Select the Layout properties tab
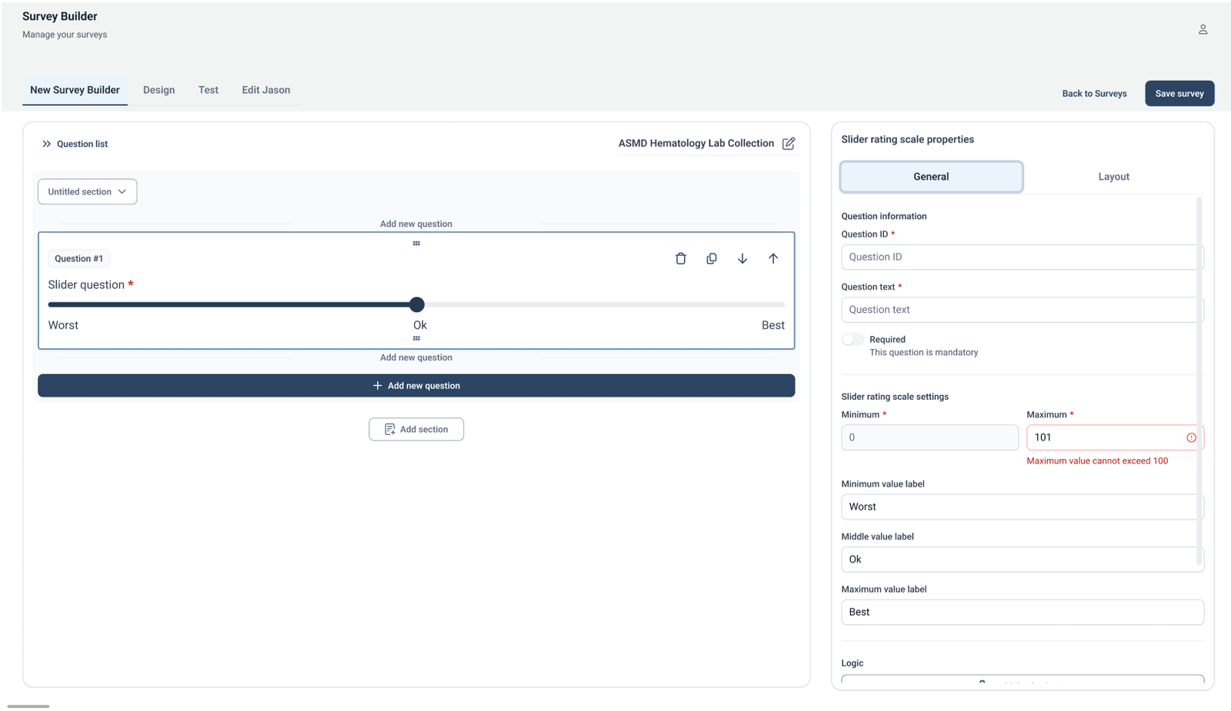The width and height of the screenshot is (1231, 711). [1113, 177]
